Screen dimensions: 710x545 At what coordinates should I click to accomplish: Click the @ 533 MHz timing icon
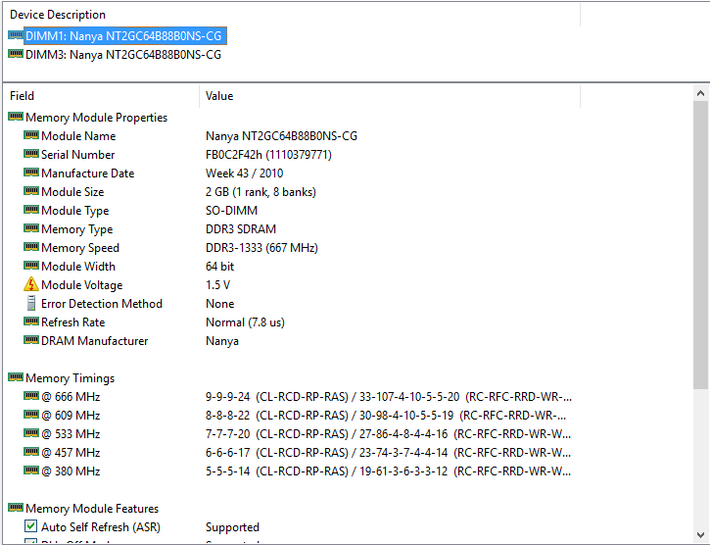click(30, 433)
